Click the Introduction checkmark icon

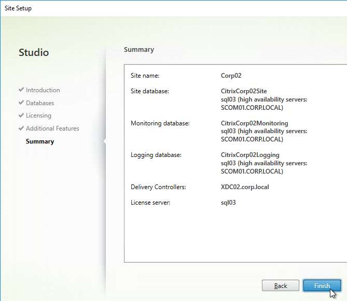tap(21, 90)
